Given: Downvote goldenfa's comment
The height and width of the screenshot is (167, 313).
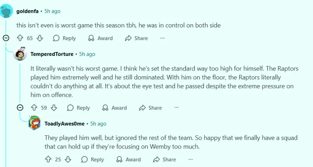Looking at the screenshot, I should pos(40,38).
